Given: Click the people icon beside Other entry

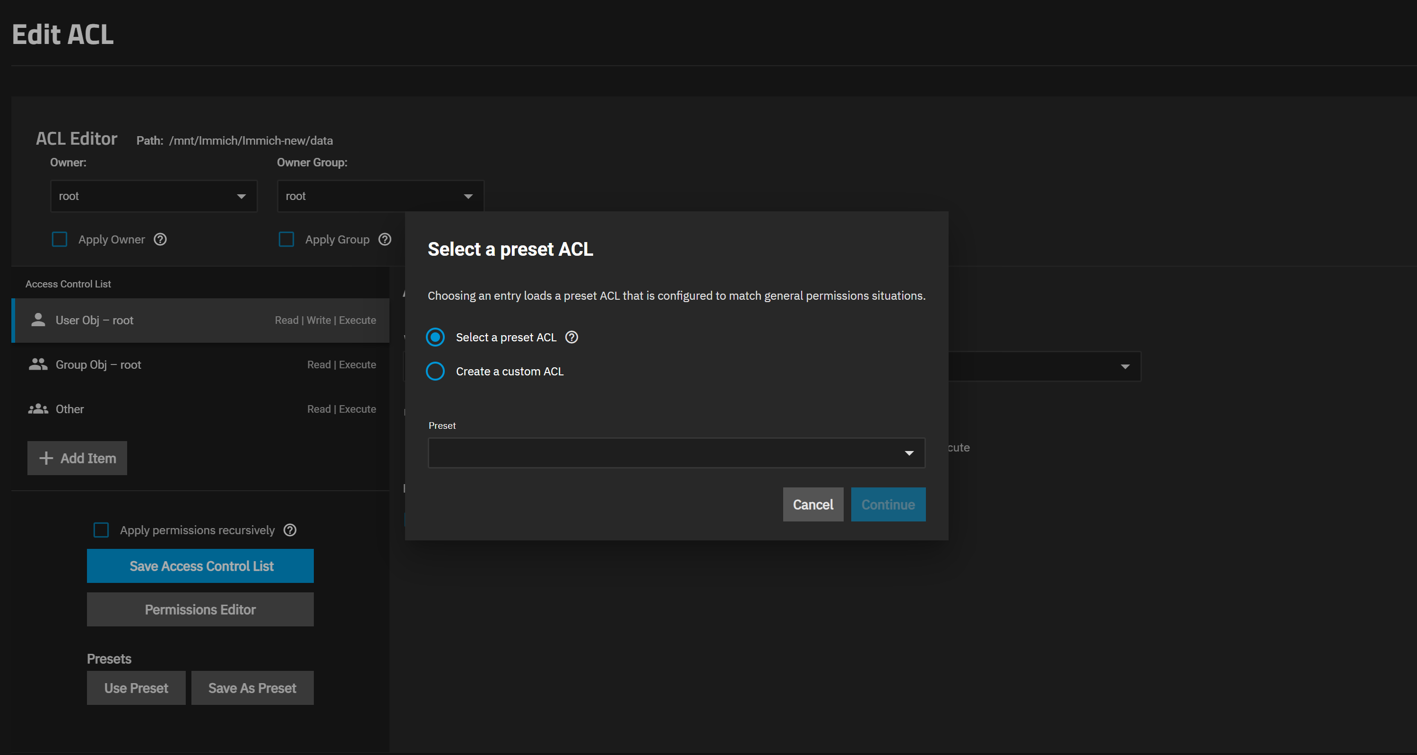Looking at the screenshot, I should tap(38, 409).
